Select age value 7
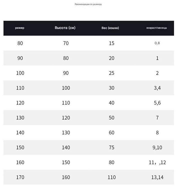This screenshot has height=187, width=177. 157,118
